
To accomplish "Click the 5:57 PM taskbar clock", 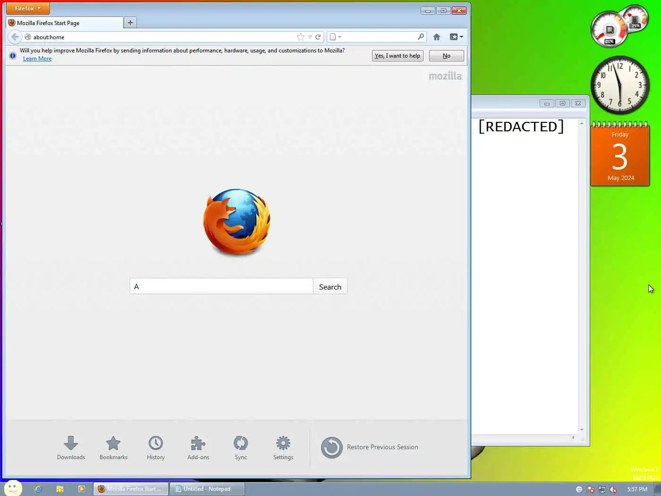I will click(x=637, y=489).
